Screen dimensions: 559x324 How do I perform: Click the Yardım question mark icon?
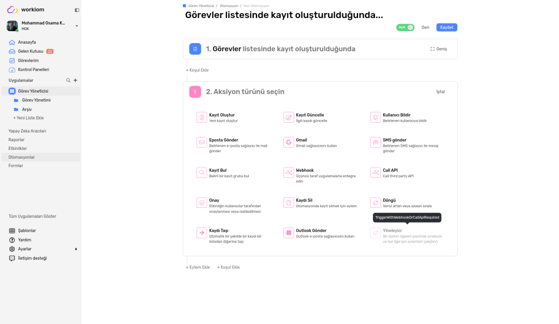point(12,240)
